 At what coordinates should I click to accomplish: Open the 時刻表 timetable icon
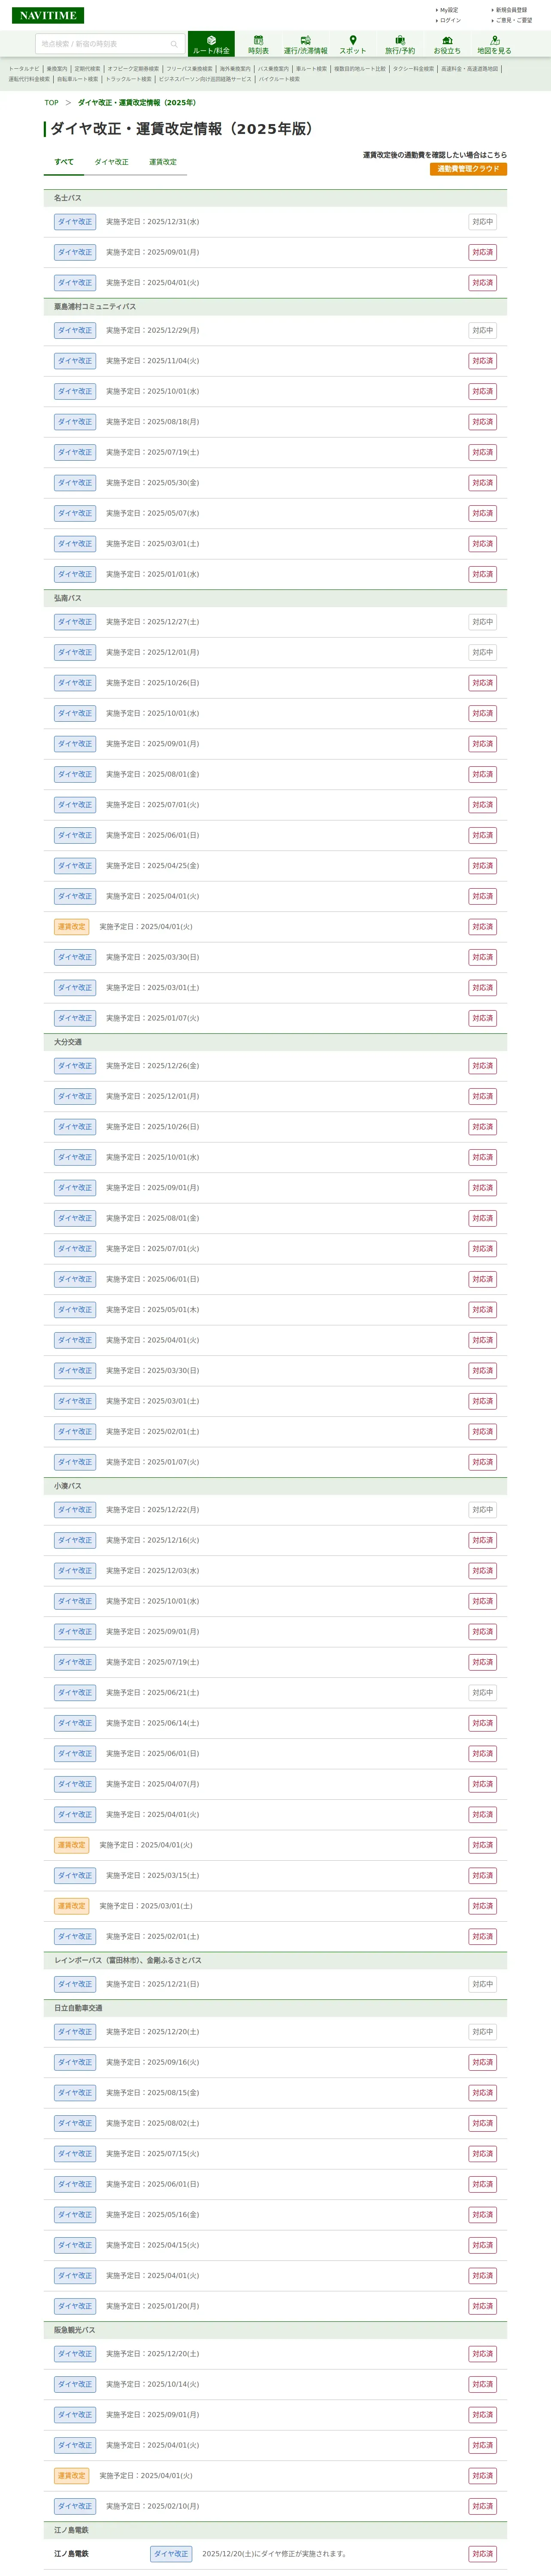[x=258, y=41]
